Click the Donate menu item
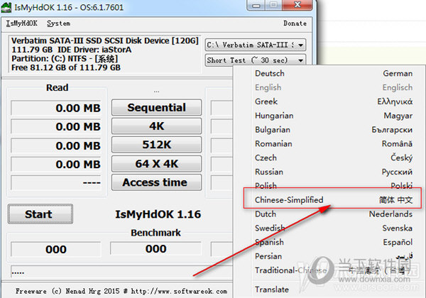Image resolution: width=426 pixels, height=298 pixels. click(295, 23)
